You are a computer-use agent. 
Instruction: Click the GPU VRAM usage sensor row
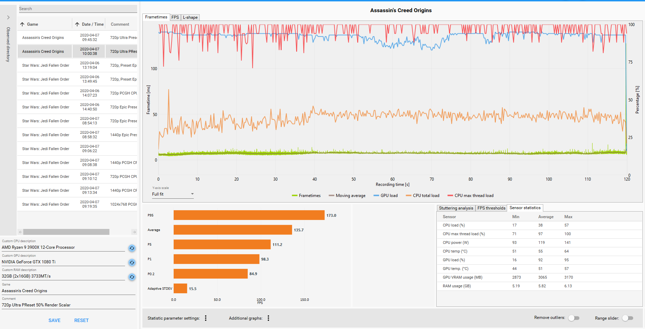tap(539, 278)
